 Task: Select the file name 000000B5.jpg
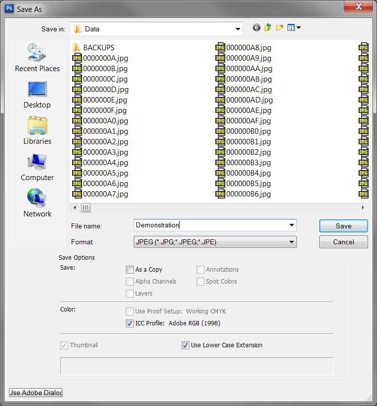249,184
